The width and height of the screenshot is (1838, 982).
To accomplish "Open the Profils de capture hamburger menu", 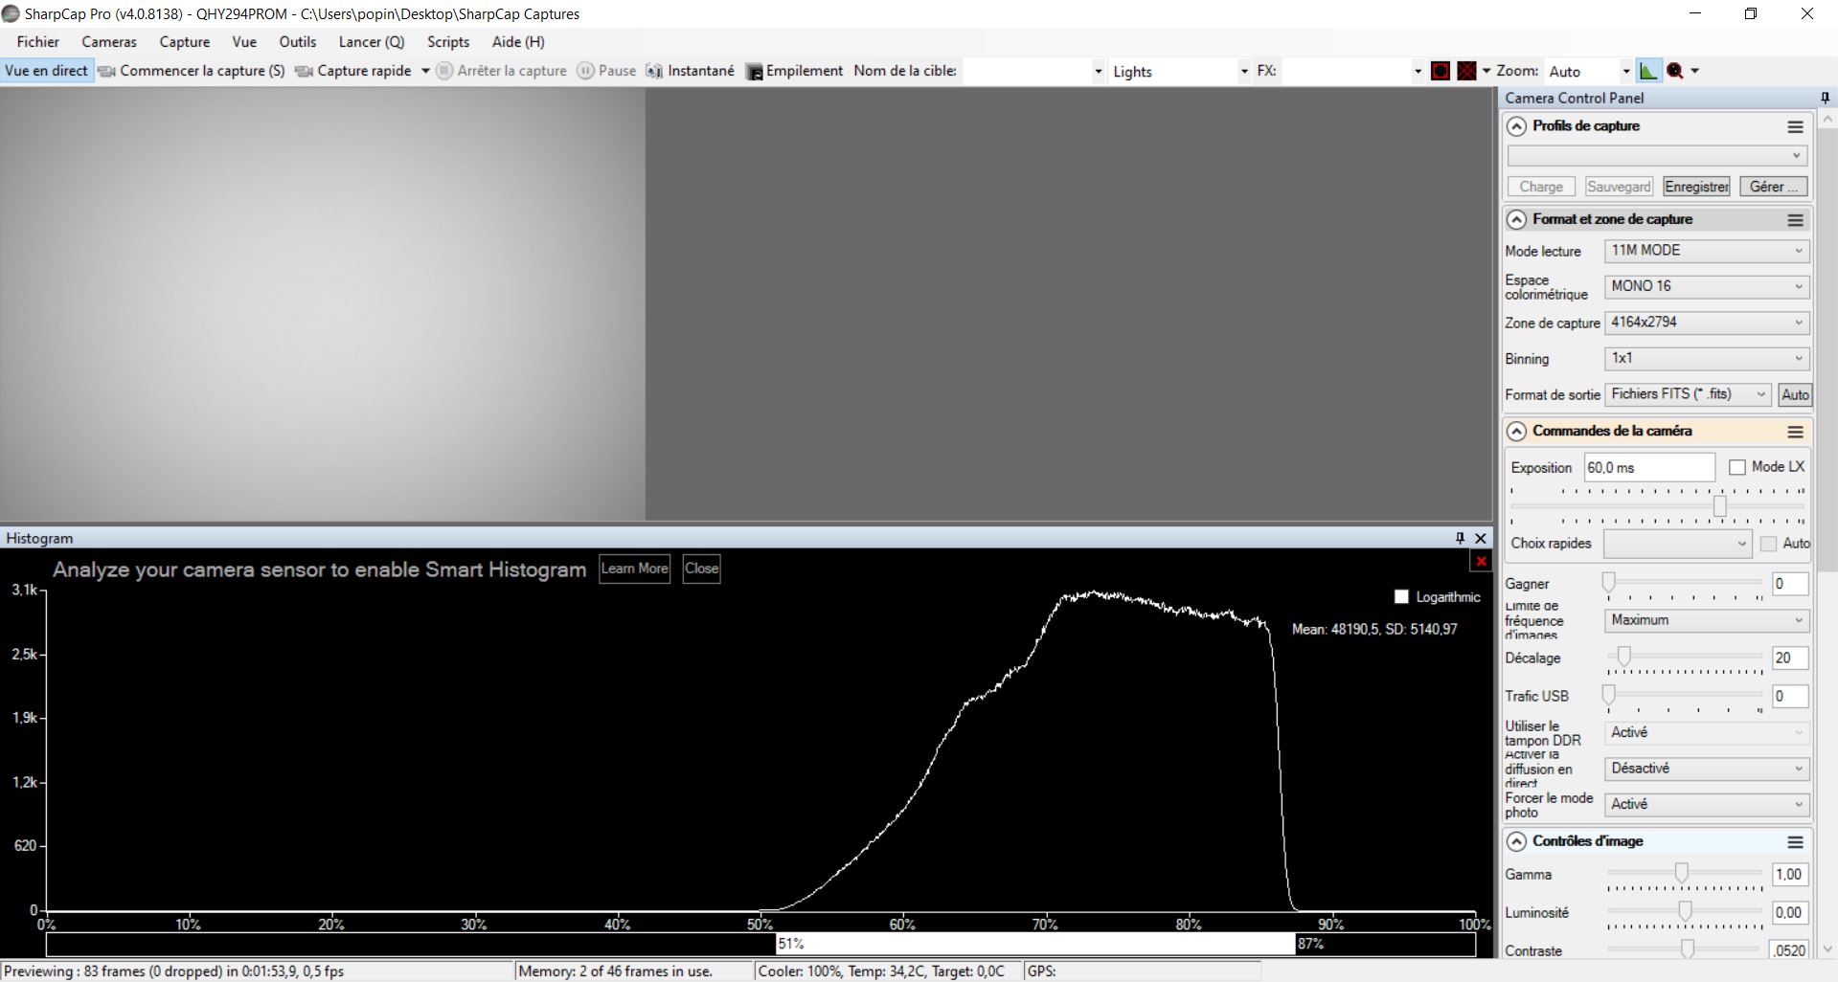I will click(1795, 126).
